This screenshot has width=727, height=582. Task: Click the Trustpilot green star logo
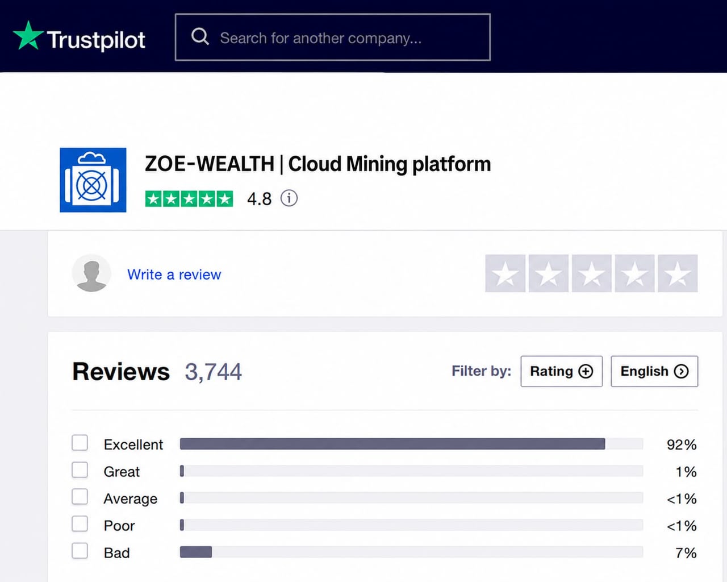click(28, 35)
